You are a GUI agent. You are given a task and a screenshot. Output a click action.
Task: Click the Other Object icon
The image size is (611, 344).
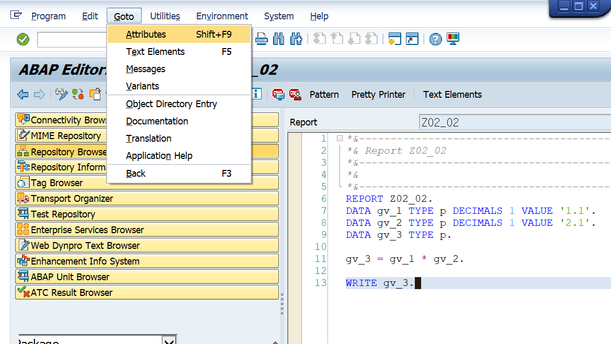[95, 94]
